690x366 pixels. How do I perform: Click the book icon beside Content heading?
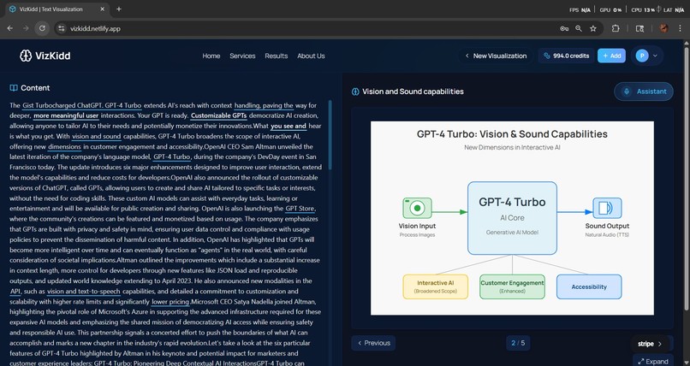14,88
